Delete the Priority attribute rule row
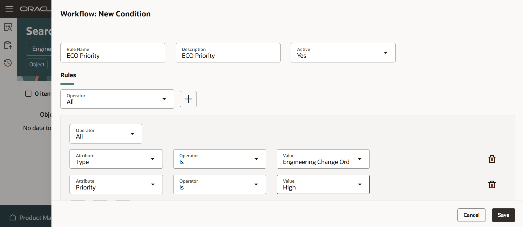This screenshot has height=227, width=523. (x=492, y=185)
